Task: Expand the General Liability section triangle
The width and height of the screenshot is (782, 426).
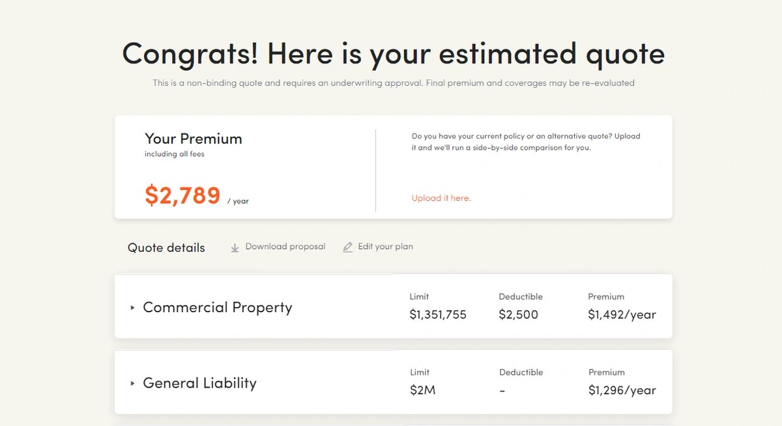Action: pyautogui.click(x=132, y=384)
